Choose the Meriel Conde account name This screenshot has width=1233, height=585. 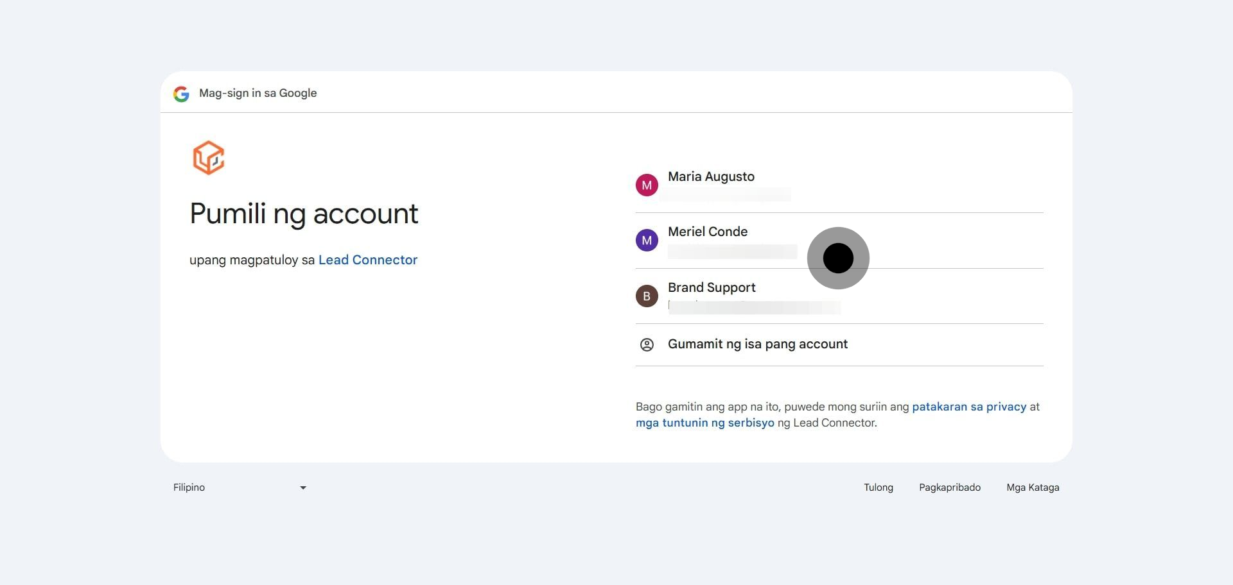tap(707, 232)
